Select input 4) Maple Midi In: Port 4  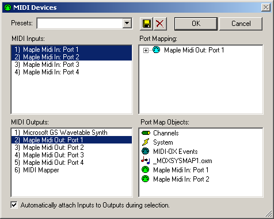(x=71, y=72)
